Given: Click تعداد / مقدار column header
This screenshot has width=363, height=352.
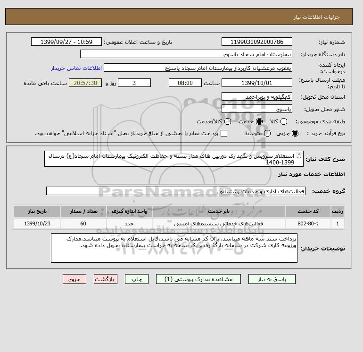Looking at the screenshot, I should (83, 211).
